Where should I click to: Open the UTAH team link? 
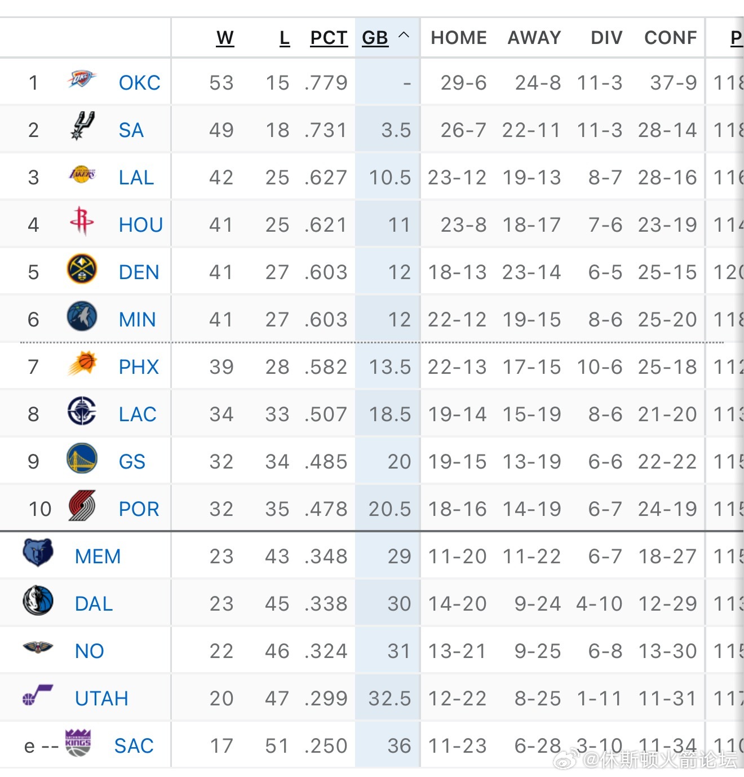tap(101, 699)
